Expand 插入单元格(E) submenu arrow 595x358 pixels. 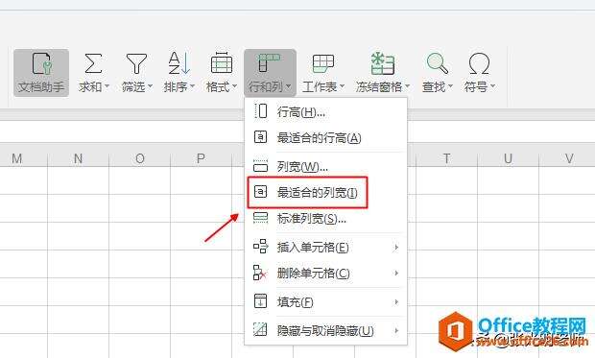[396, 248]
